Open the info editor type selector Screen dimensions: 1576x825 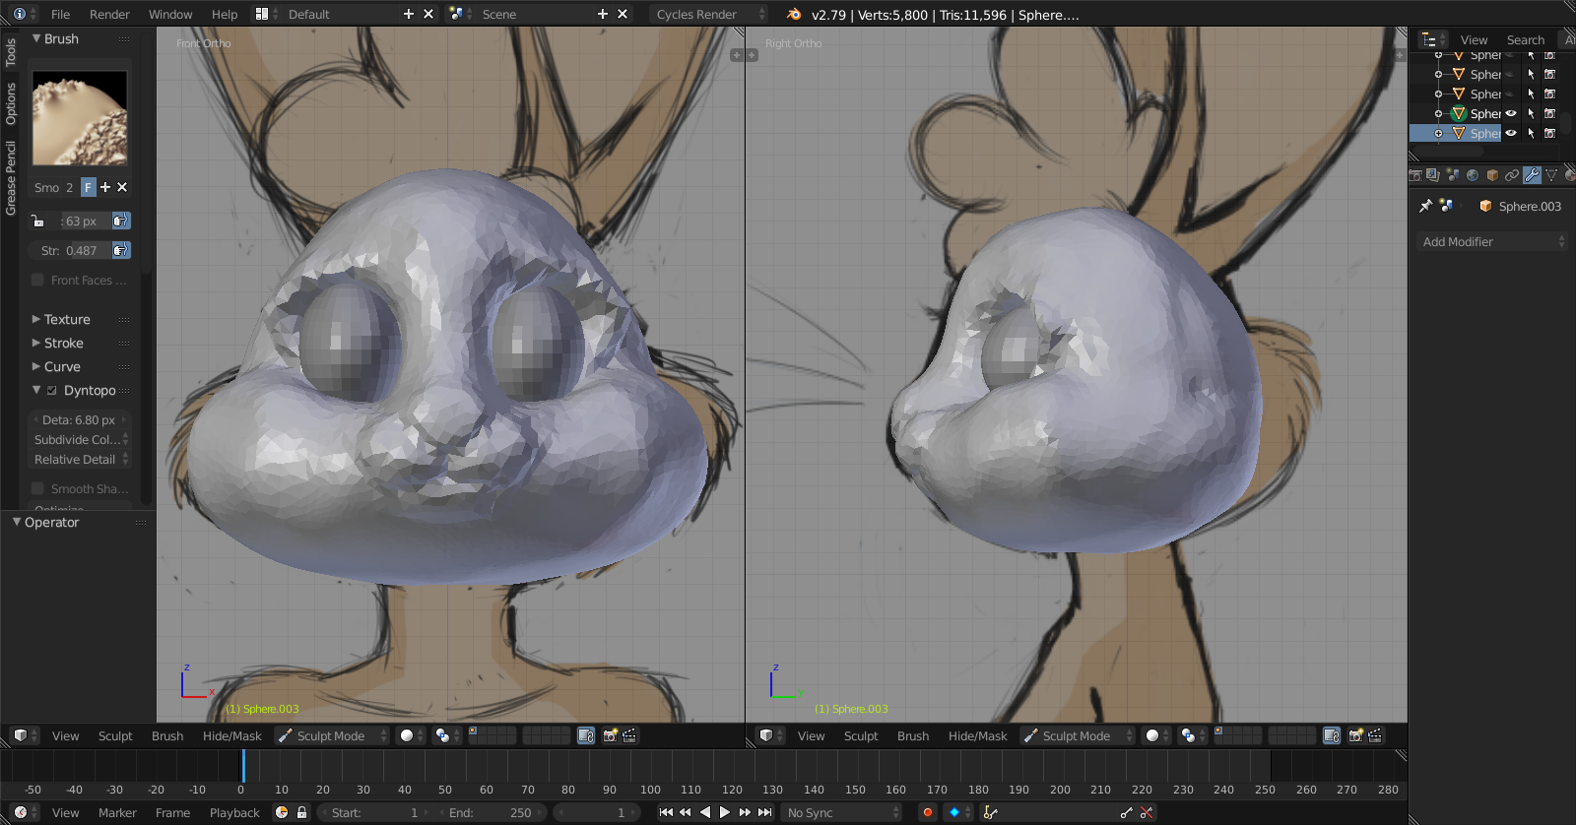tap(25, 14)
